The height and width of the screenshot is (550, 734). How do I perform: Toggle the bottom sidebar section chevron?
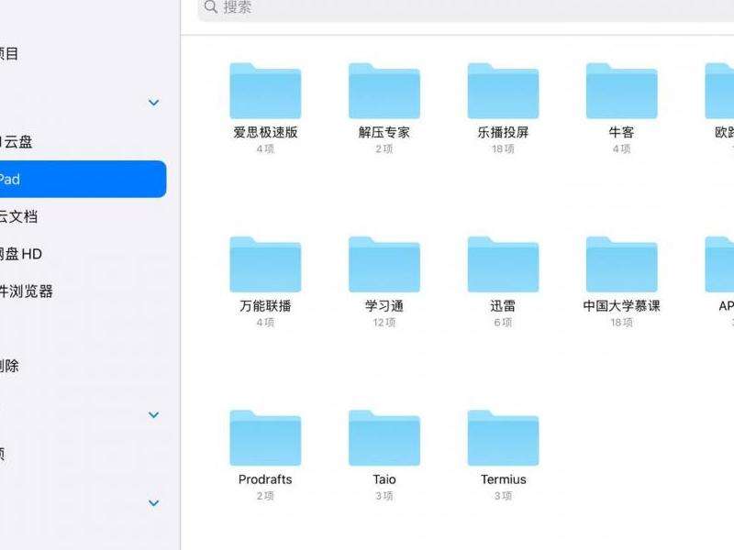(x=153, y=502)
